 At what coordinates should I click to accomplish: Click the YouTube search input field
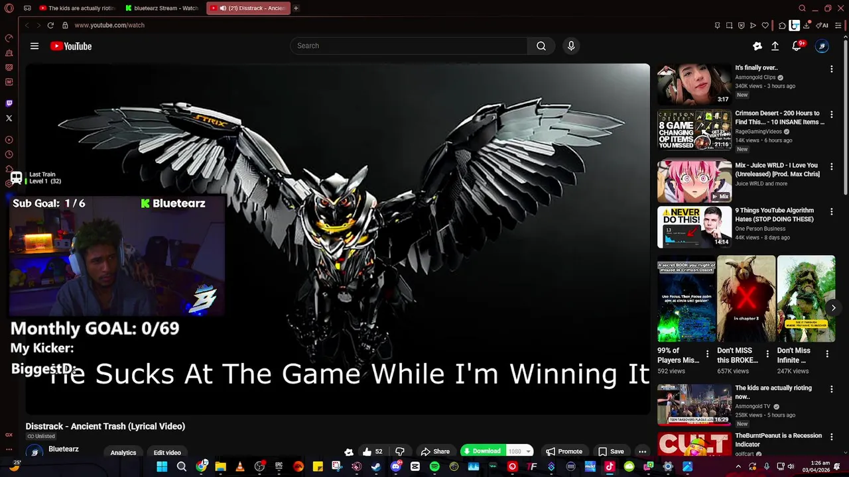coord(409,46)
